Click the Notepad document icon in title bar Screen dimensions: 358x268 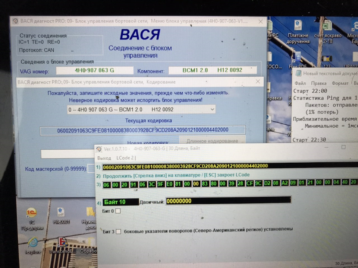click(x=298, y=73)
